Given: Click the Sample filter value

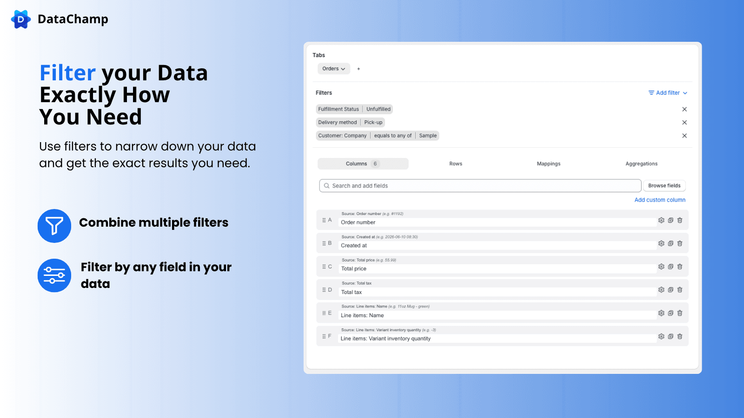Looking at the screenshot, I should pos(428,136).
